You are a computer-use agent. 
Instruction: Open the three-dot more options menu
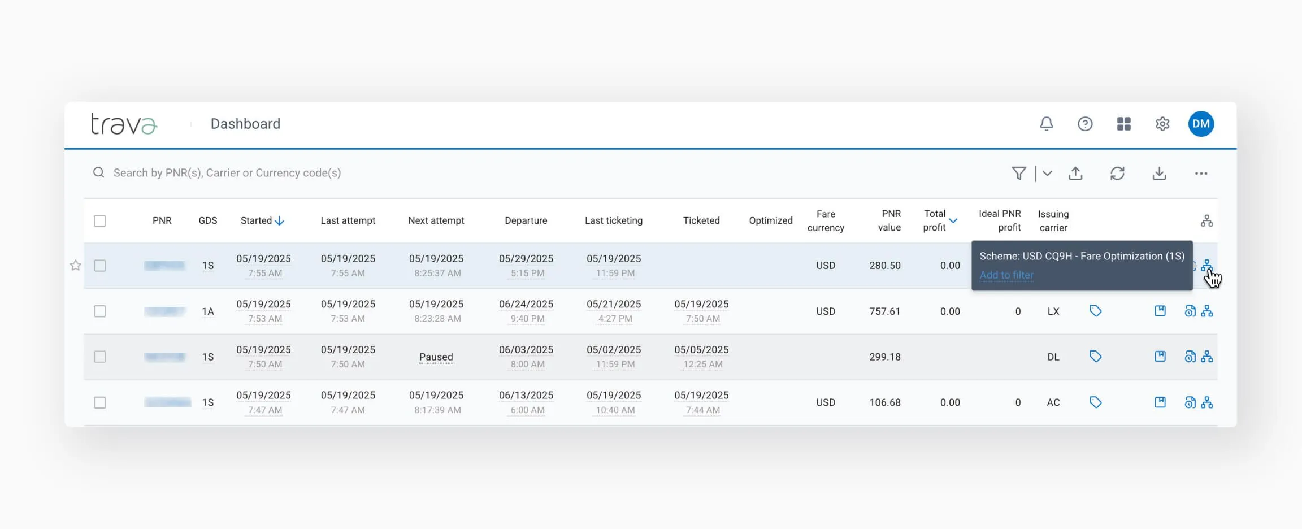click(x=1201, y=174)
